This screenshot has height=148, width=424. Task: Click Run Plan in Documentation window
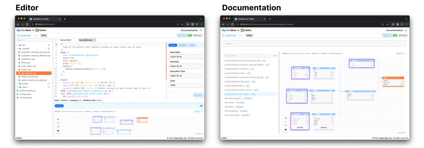pos(387,35)
